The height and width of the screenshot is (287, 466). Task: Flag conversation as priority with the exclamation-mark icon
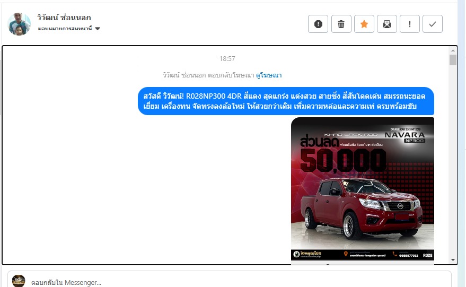[410, 24]
